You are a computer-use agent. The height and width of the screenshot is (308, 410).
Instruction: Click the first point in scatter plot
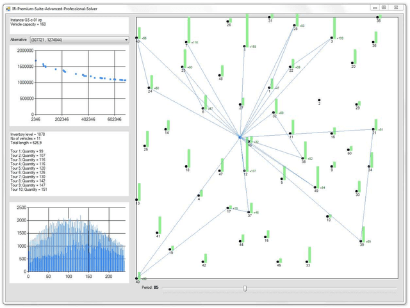pos(36,60)
